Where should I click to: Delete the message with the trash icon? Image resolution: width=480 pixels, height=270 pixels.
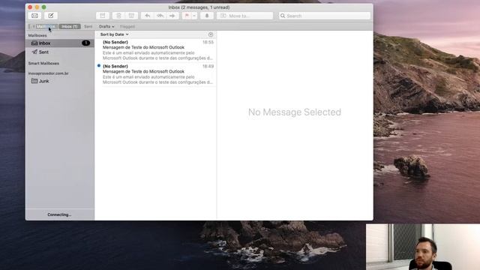tap(118, 16)
